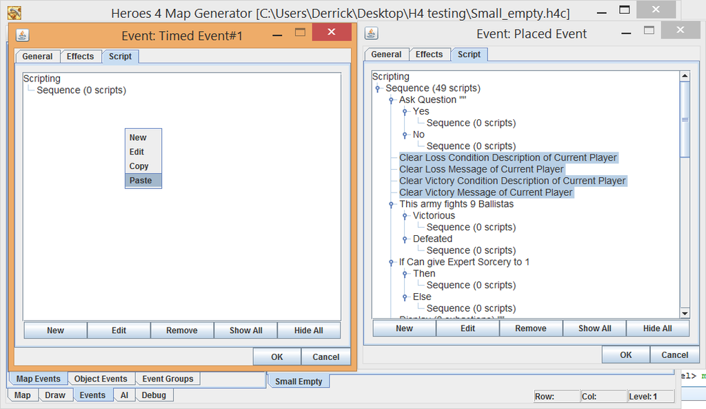The image size is (706, 409).
Task: Collapse the Defeated branch node
Action: pyautogui.click(x=405, y=239)
